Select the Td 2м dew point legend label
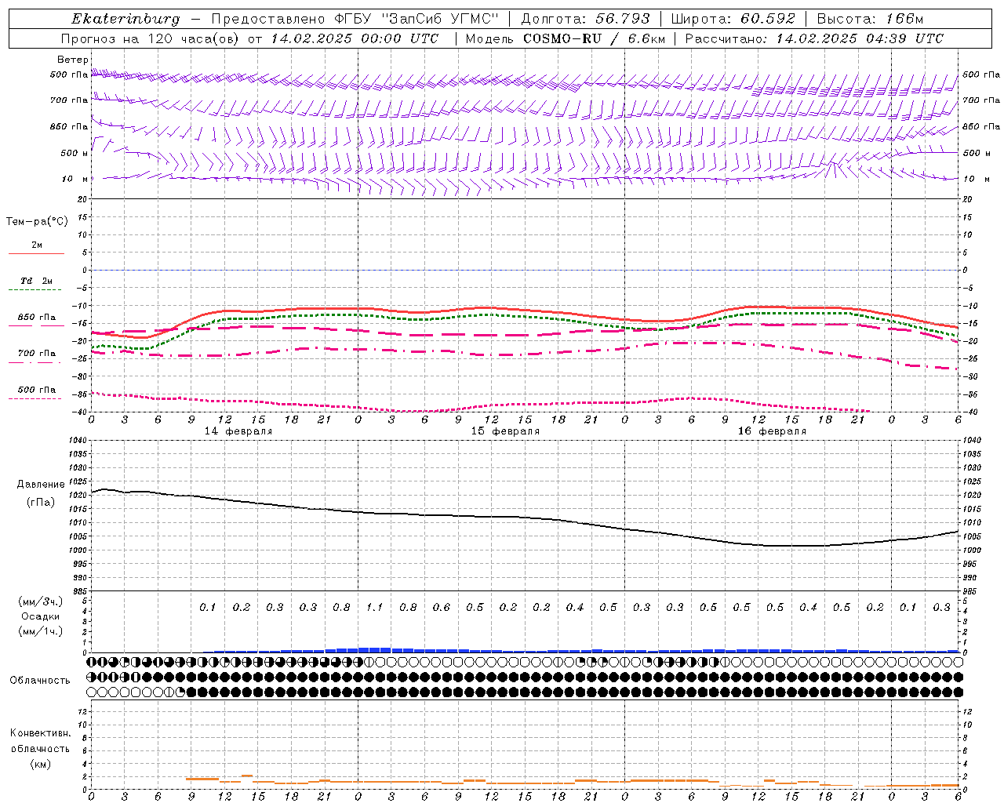This screenshot has height=803, width=1004. tap(37, 281)
